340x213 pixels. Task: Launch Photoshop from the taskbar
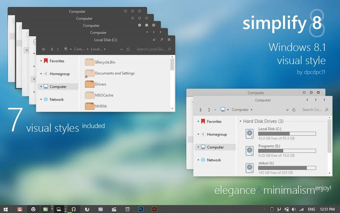[x=141, y=209]
